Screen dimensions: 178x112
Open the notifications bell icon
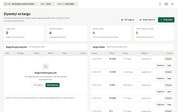(160, 4)
